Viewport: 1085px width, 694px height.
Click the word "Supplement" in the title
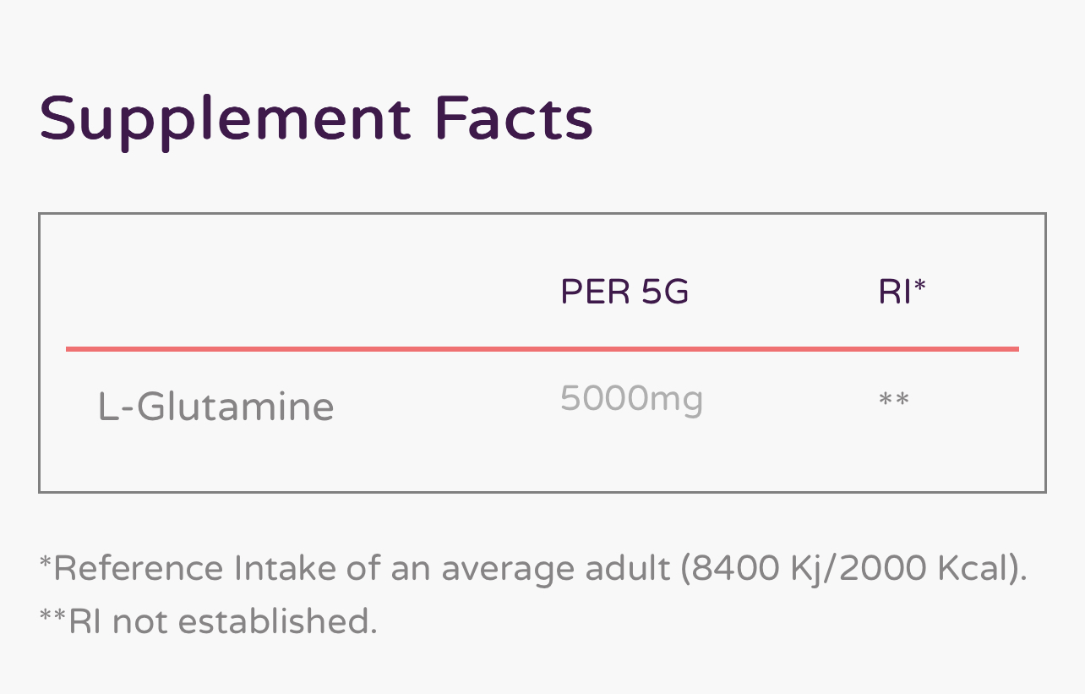click(225, 119)
